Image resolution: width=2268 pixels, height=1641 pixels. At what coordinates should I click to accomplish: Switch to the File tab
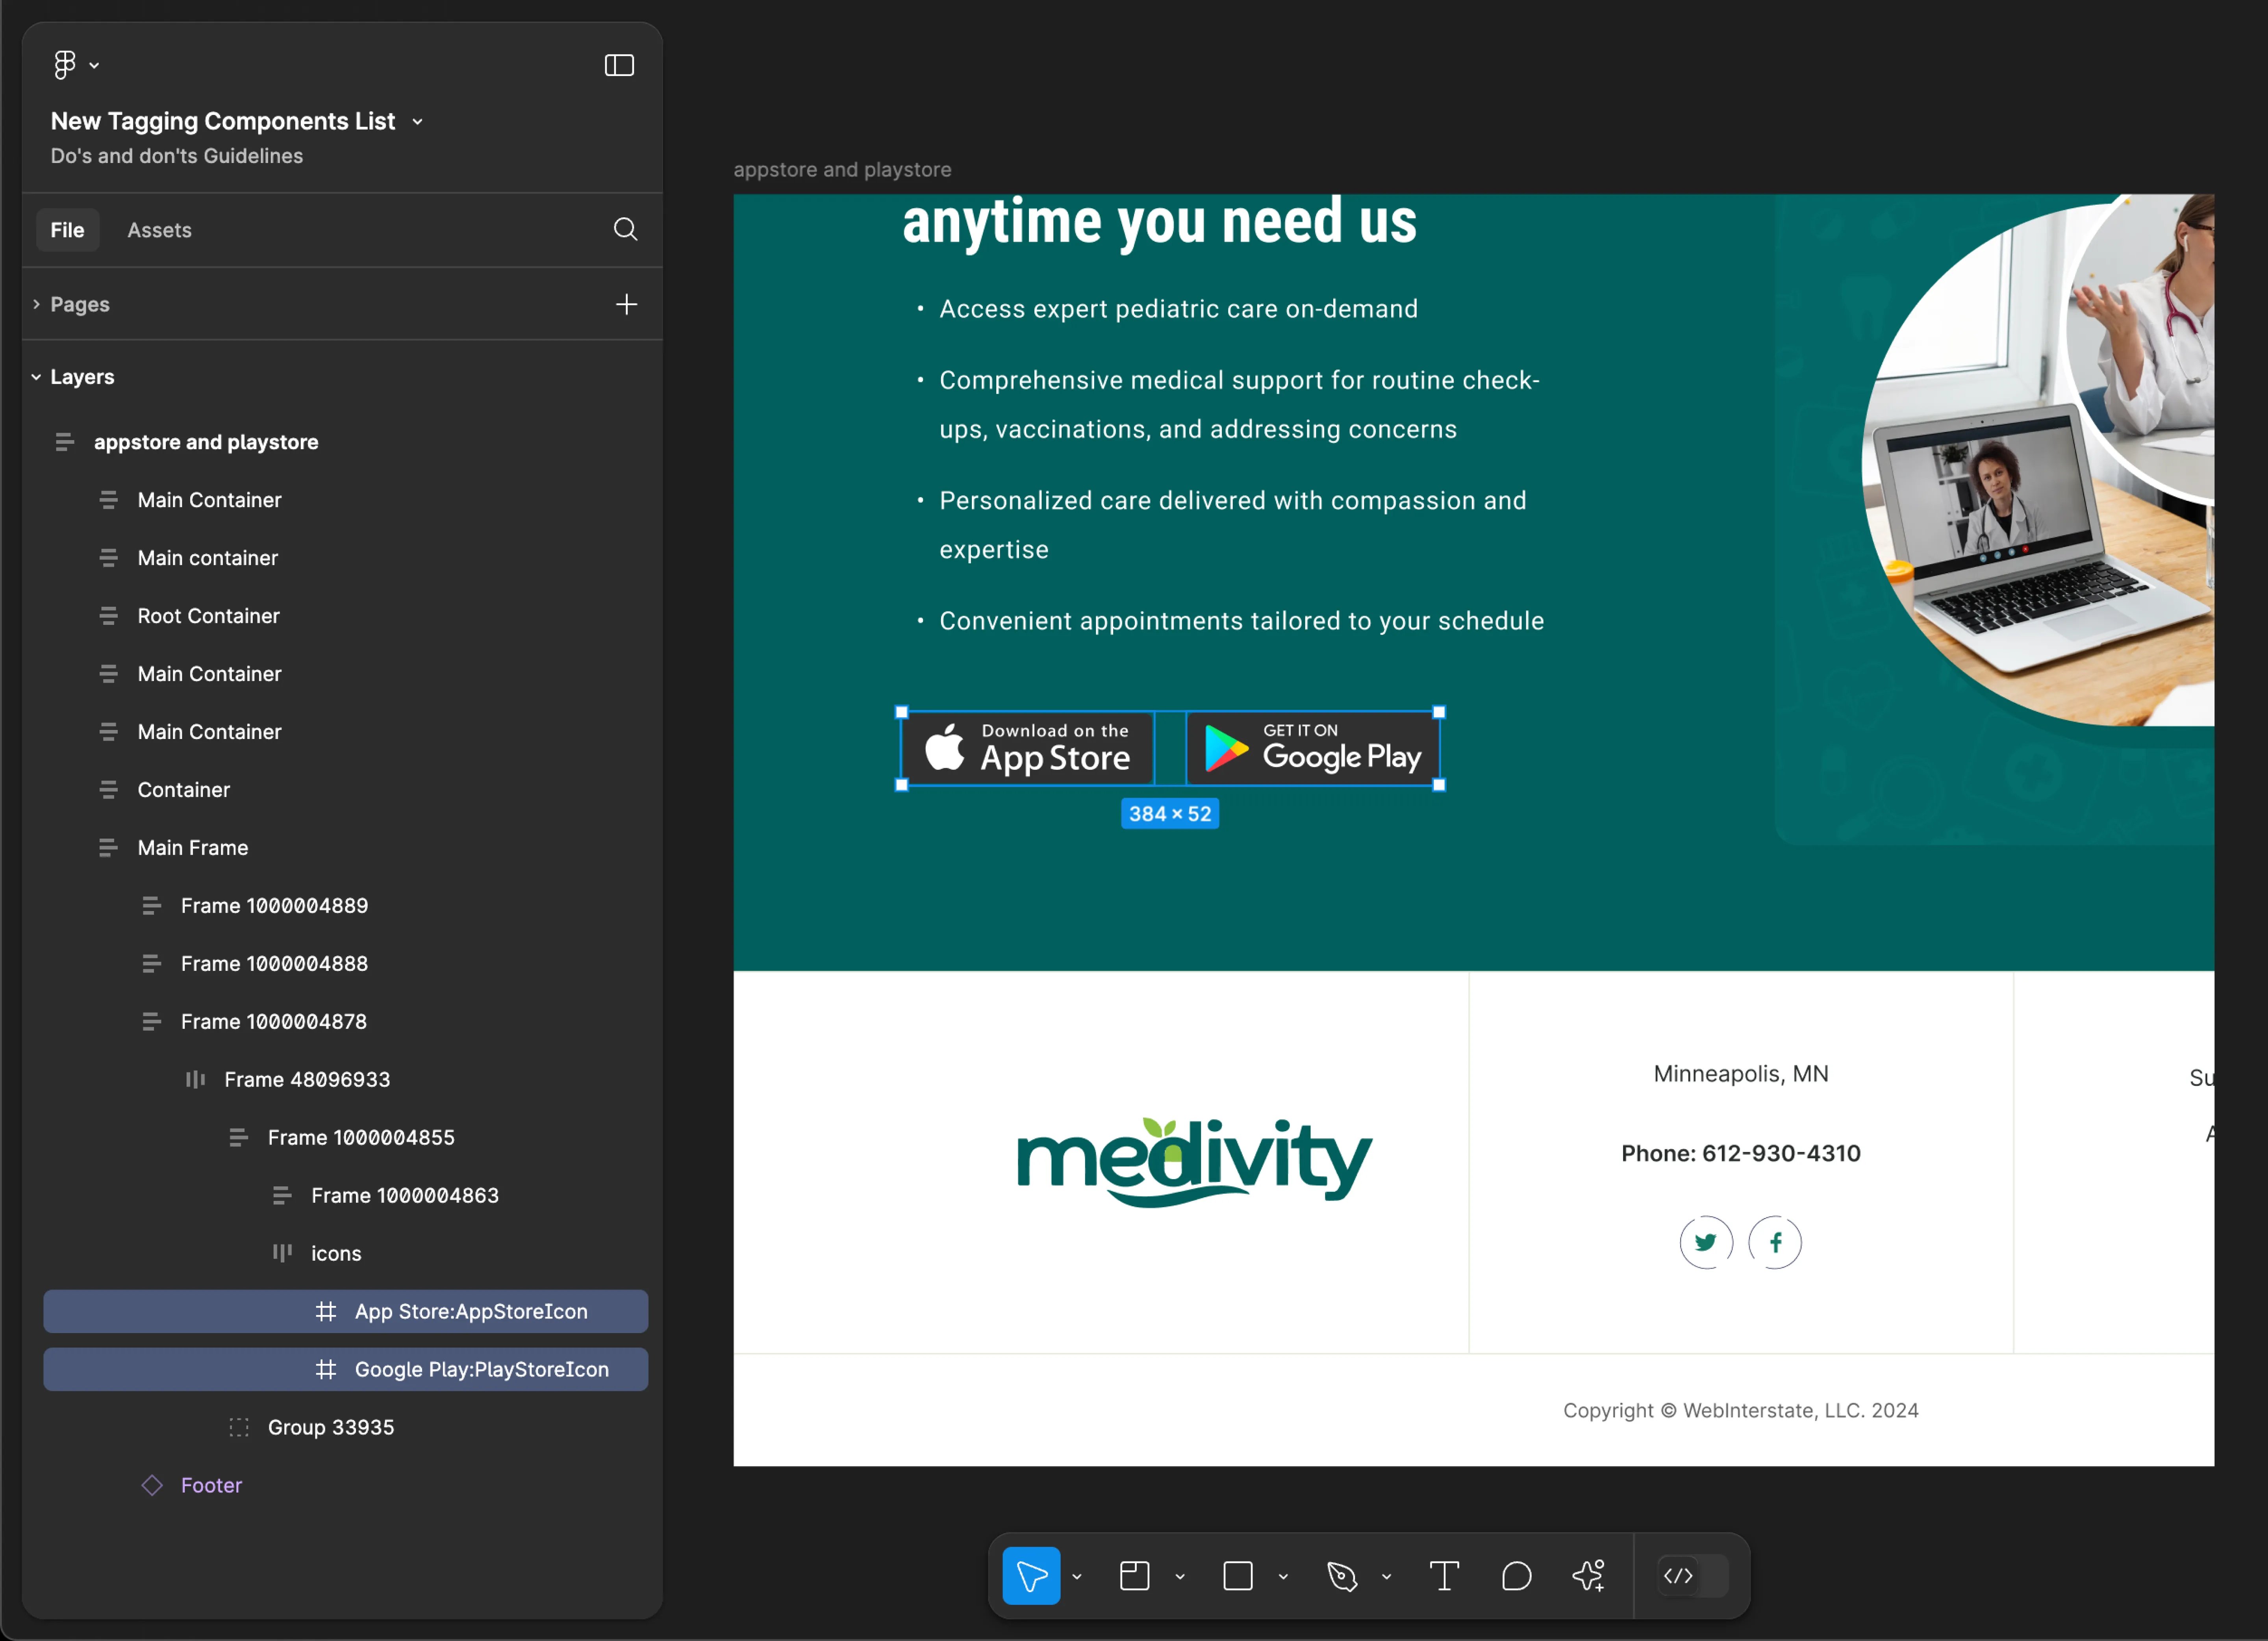[x=67, y=229]
